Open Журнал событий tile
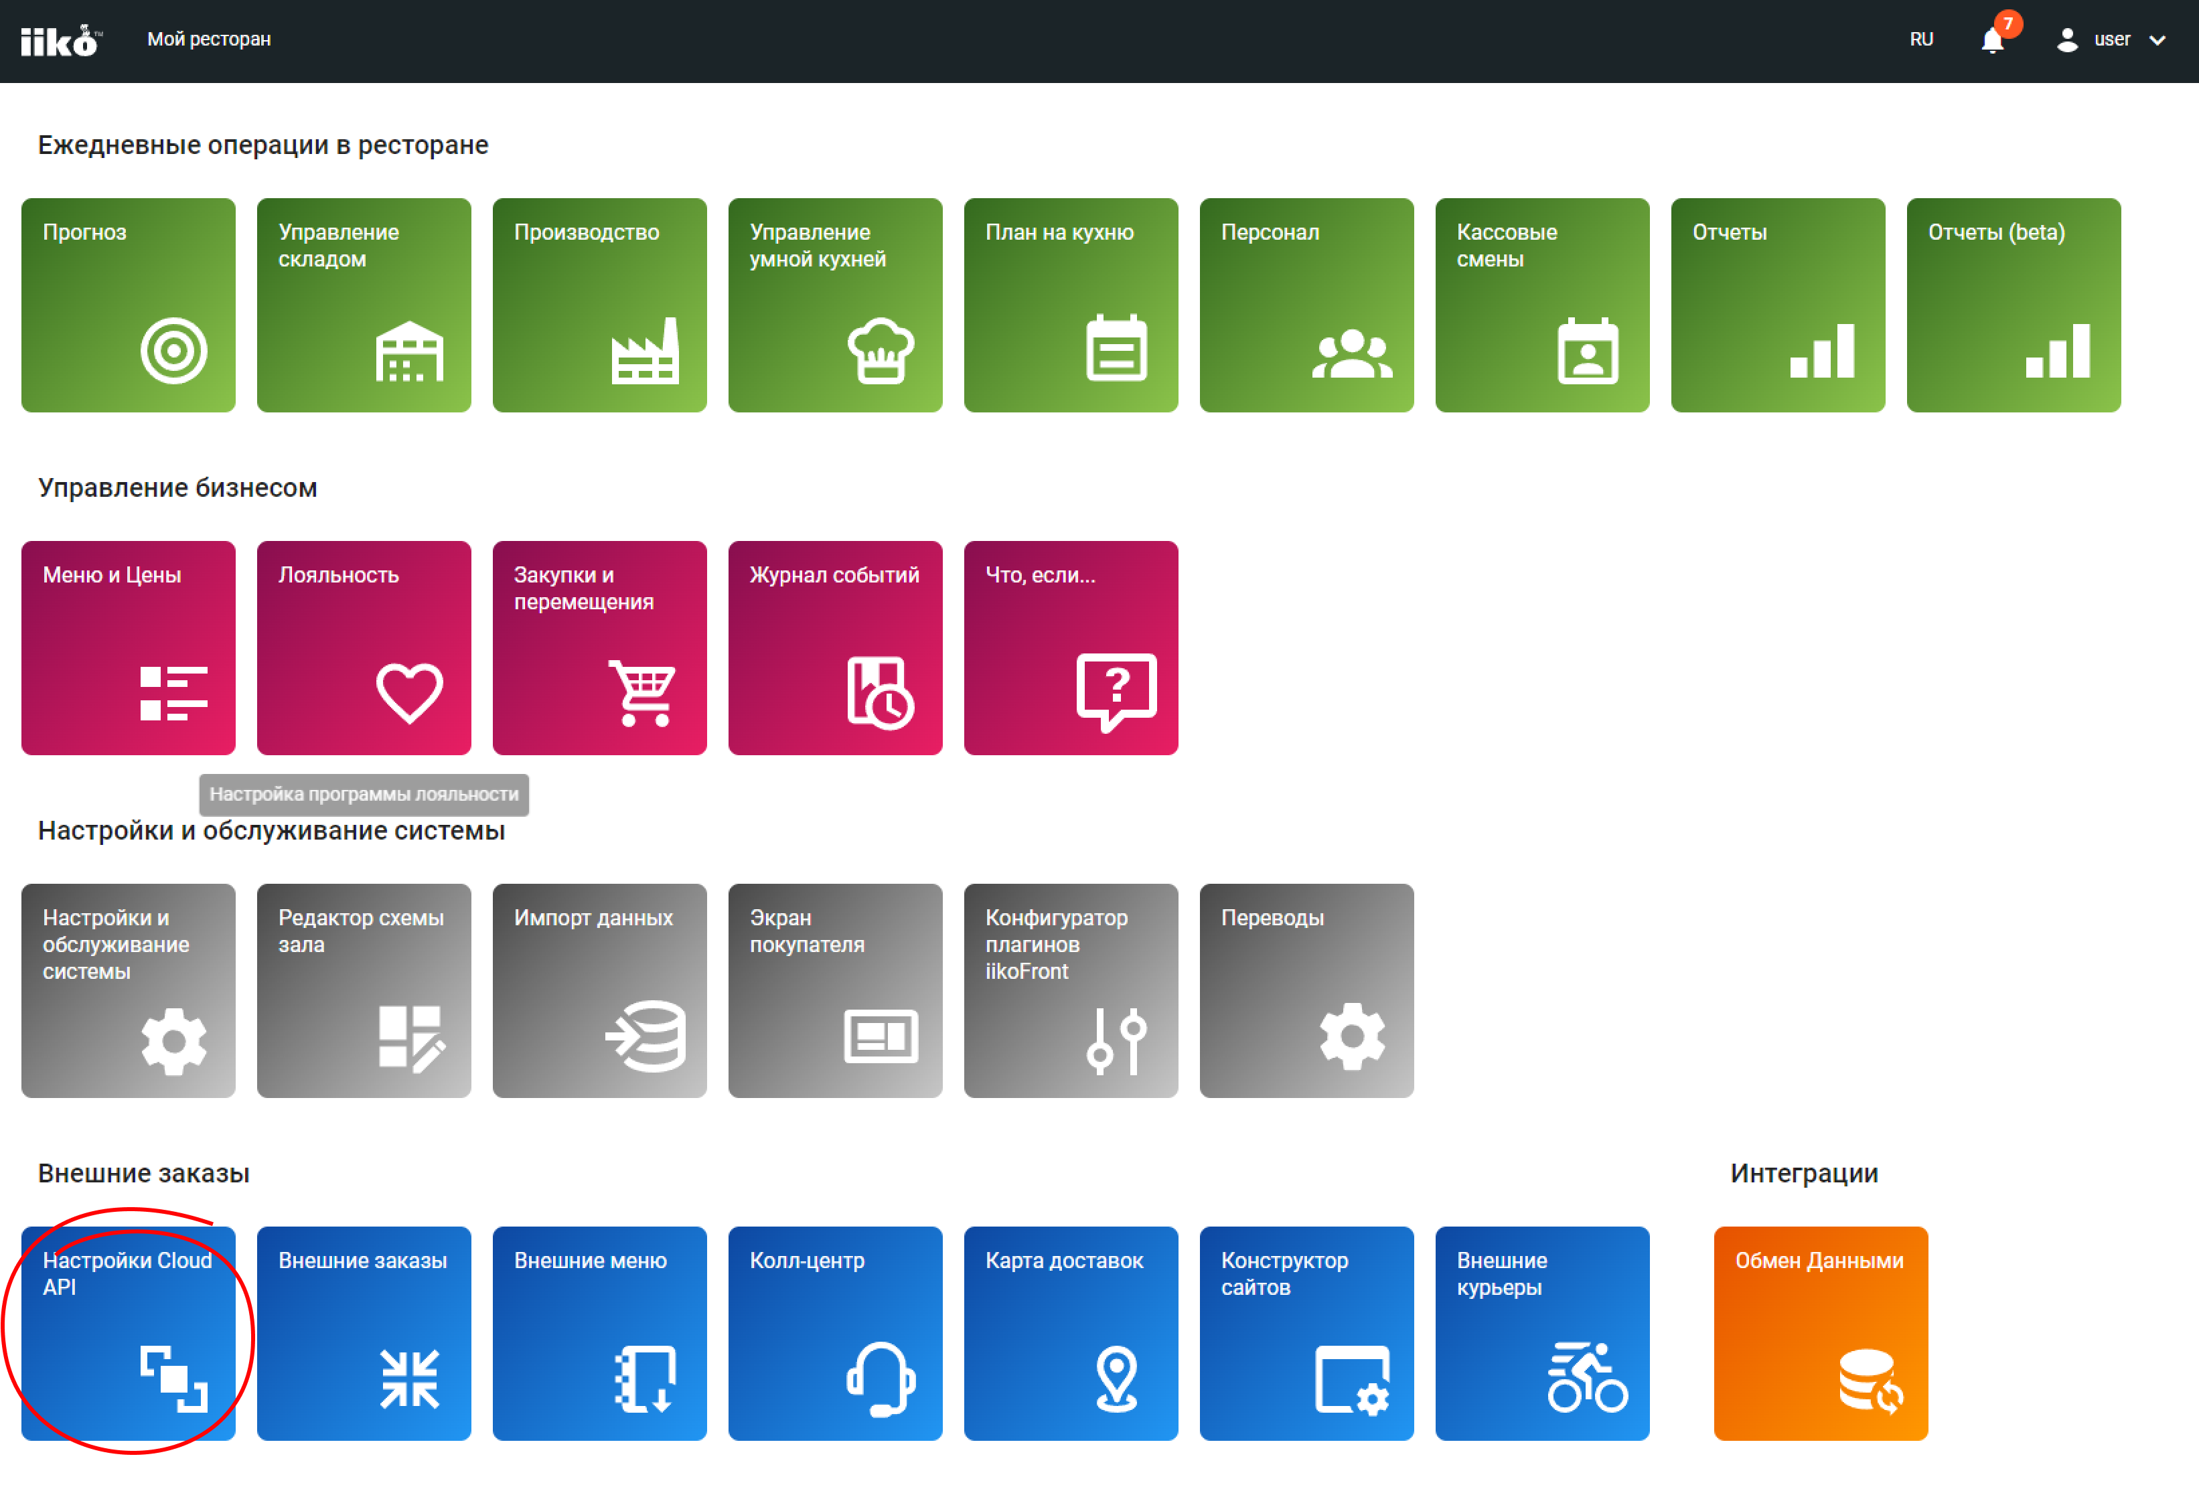This screenshot has height=1485, width=2199. (x=834, y=648)
